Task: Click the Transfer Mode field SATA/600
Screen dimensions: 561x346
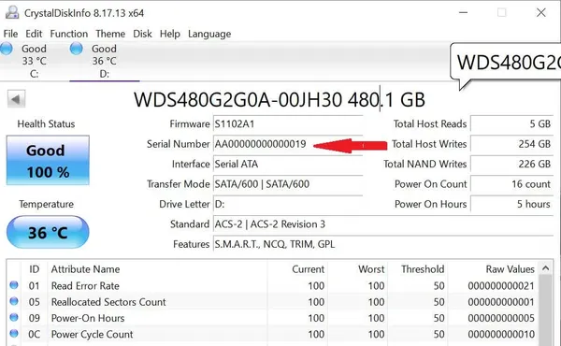Action: (x=288, y=184)
